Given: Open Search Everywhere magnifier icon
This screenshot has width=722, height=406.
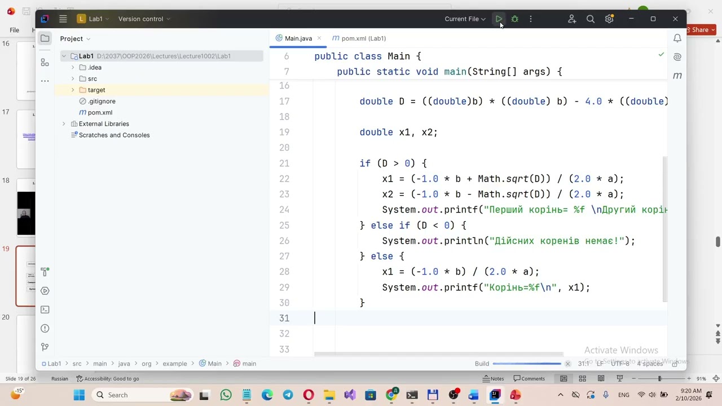Looking at the screenshot, I should [591, 19].
